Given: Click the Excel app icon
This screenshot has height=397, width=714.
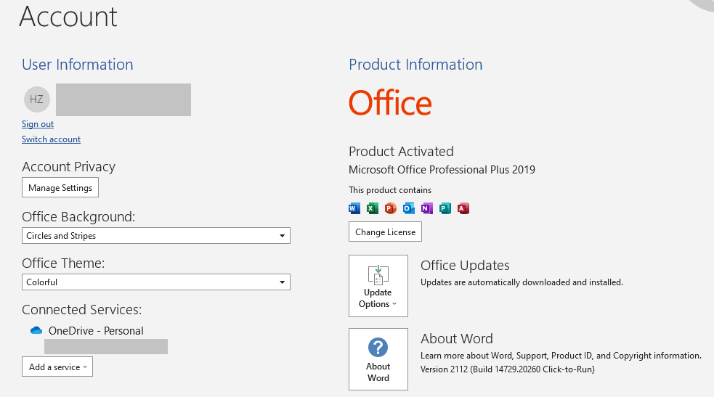Looking at the screenshot, I should 373,208.
